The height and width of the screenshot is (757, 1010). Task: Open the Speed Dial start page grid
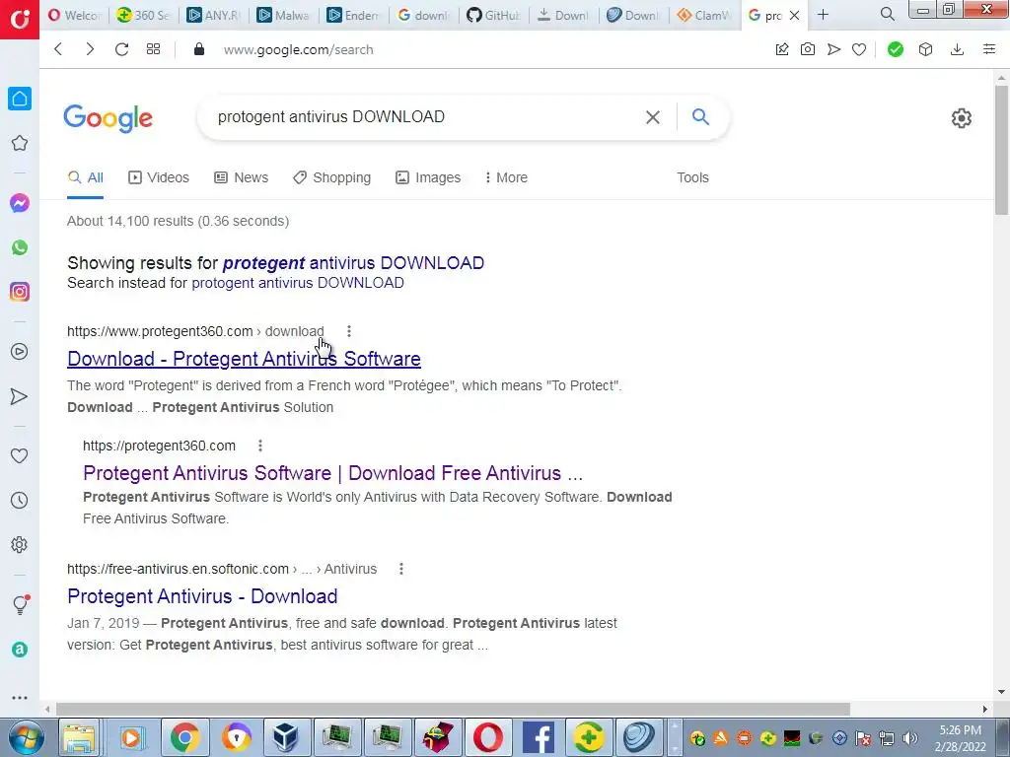click(x=153, y=49)
